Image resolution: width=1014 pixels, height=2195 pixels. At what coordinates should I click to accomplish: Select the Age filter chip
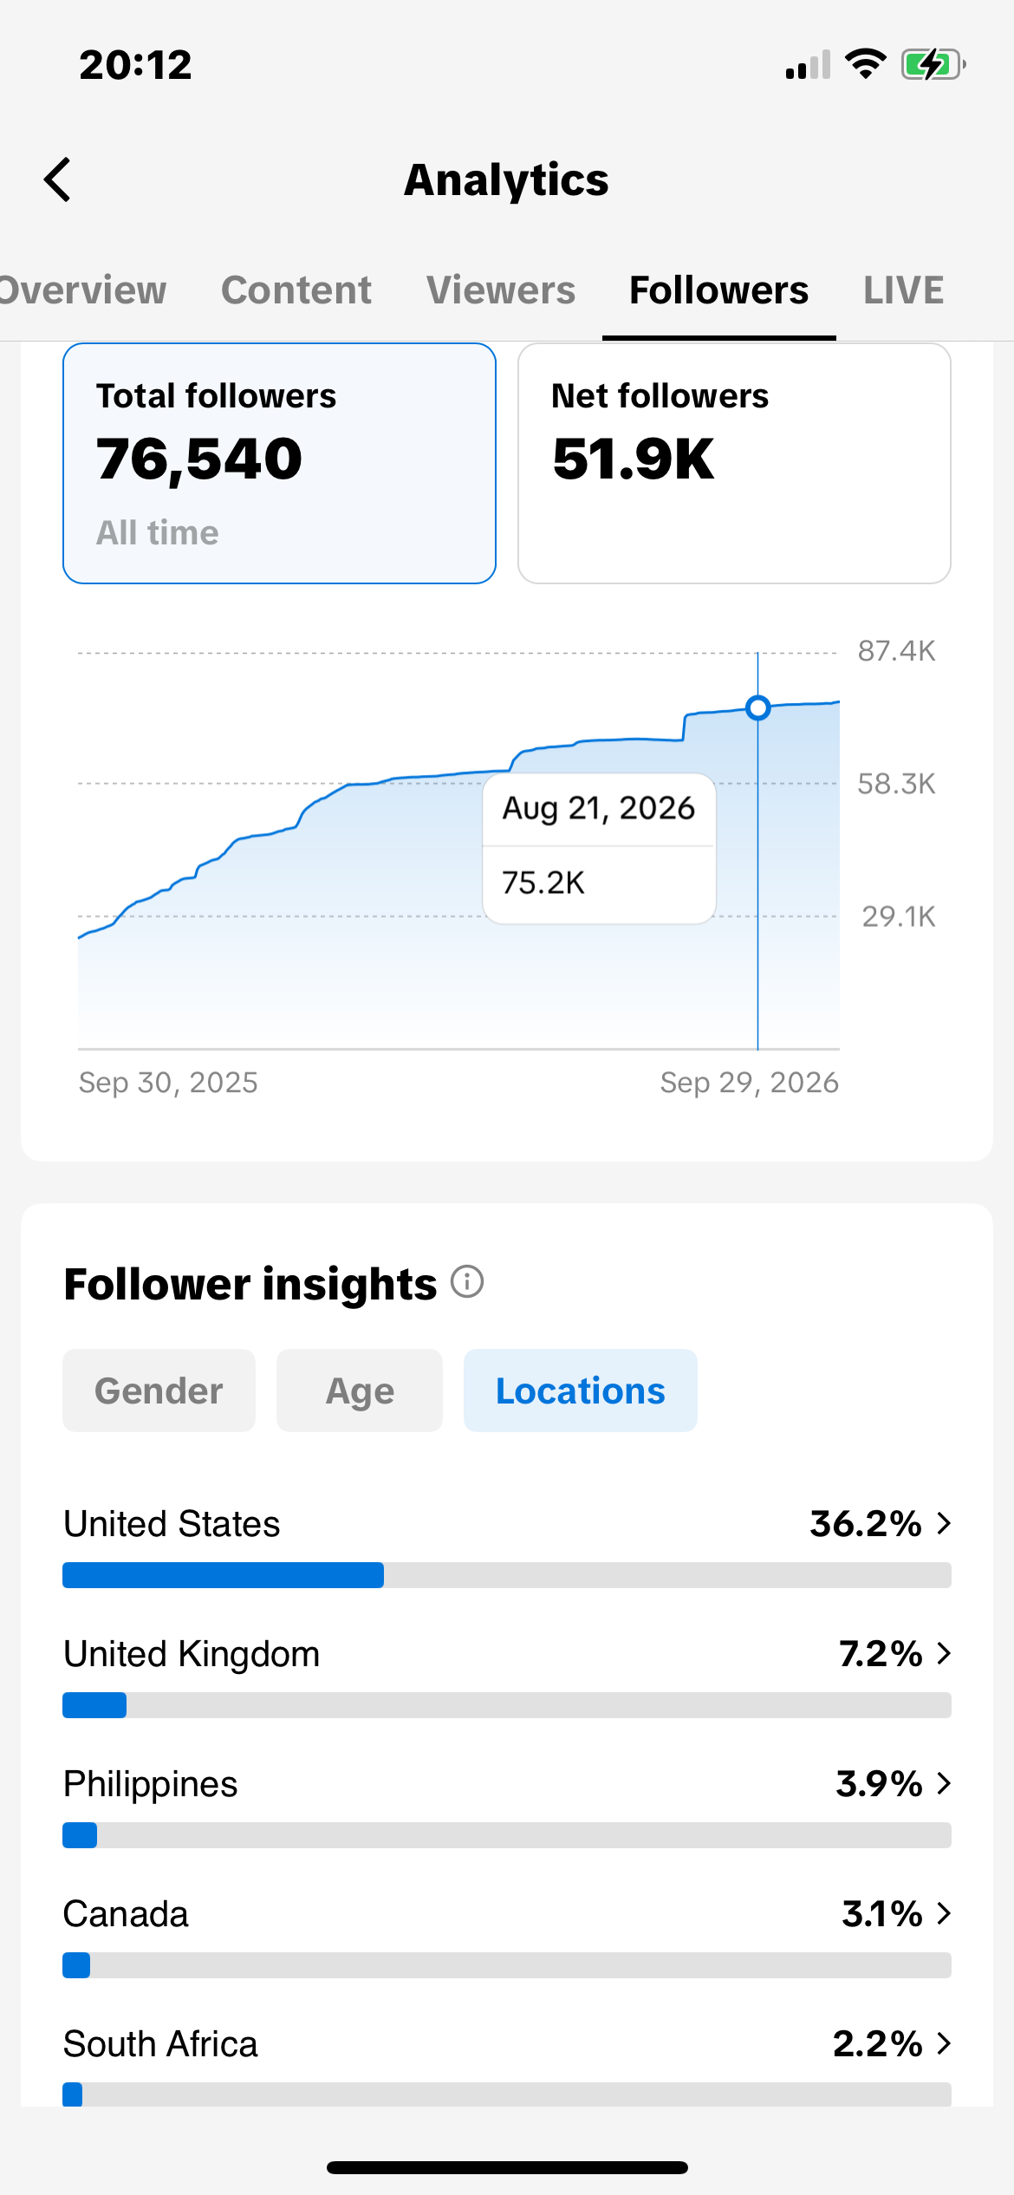click(x=360, y=1391)
